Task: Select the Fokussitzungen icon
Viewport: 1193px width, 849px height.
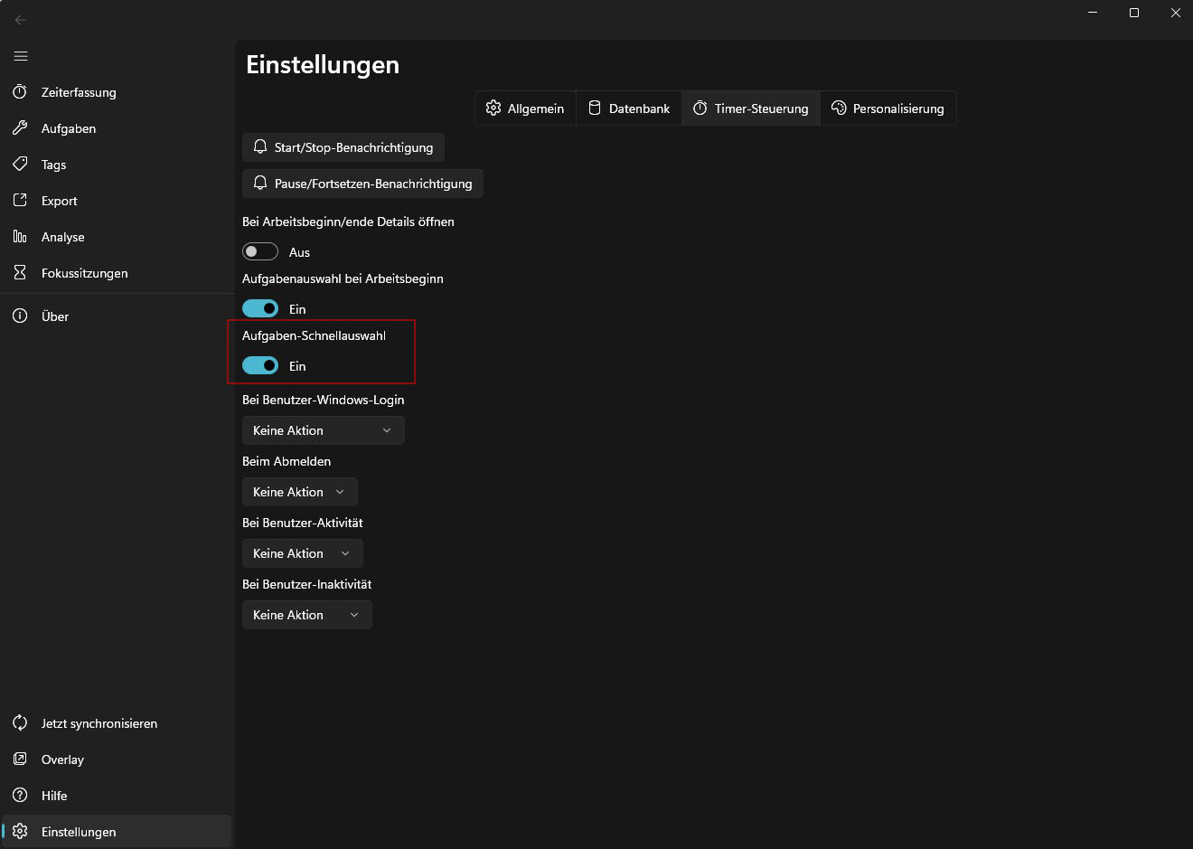Action: [x=21, y=272]
